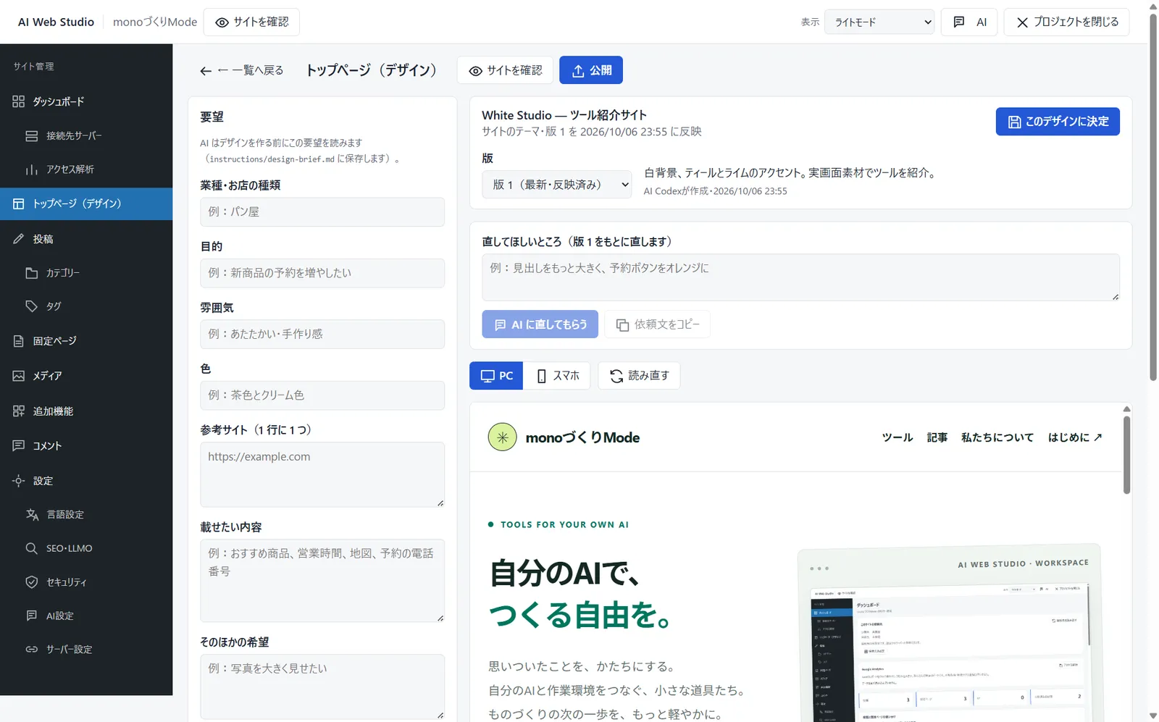Click サイトを確認 beside the page title
This screenshot has height=722, width=1159.
505,70
